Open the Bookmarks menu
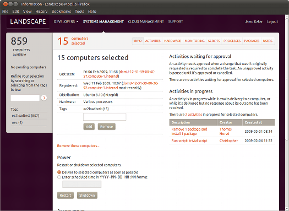This screenshot has height=211, width=289. [x=61, y=12]
